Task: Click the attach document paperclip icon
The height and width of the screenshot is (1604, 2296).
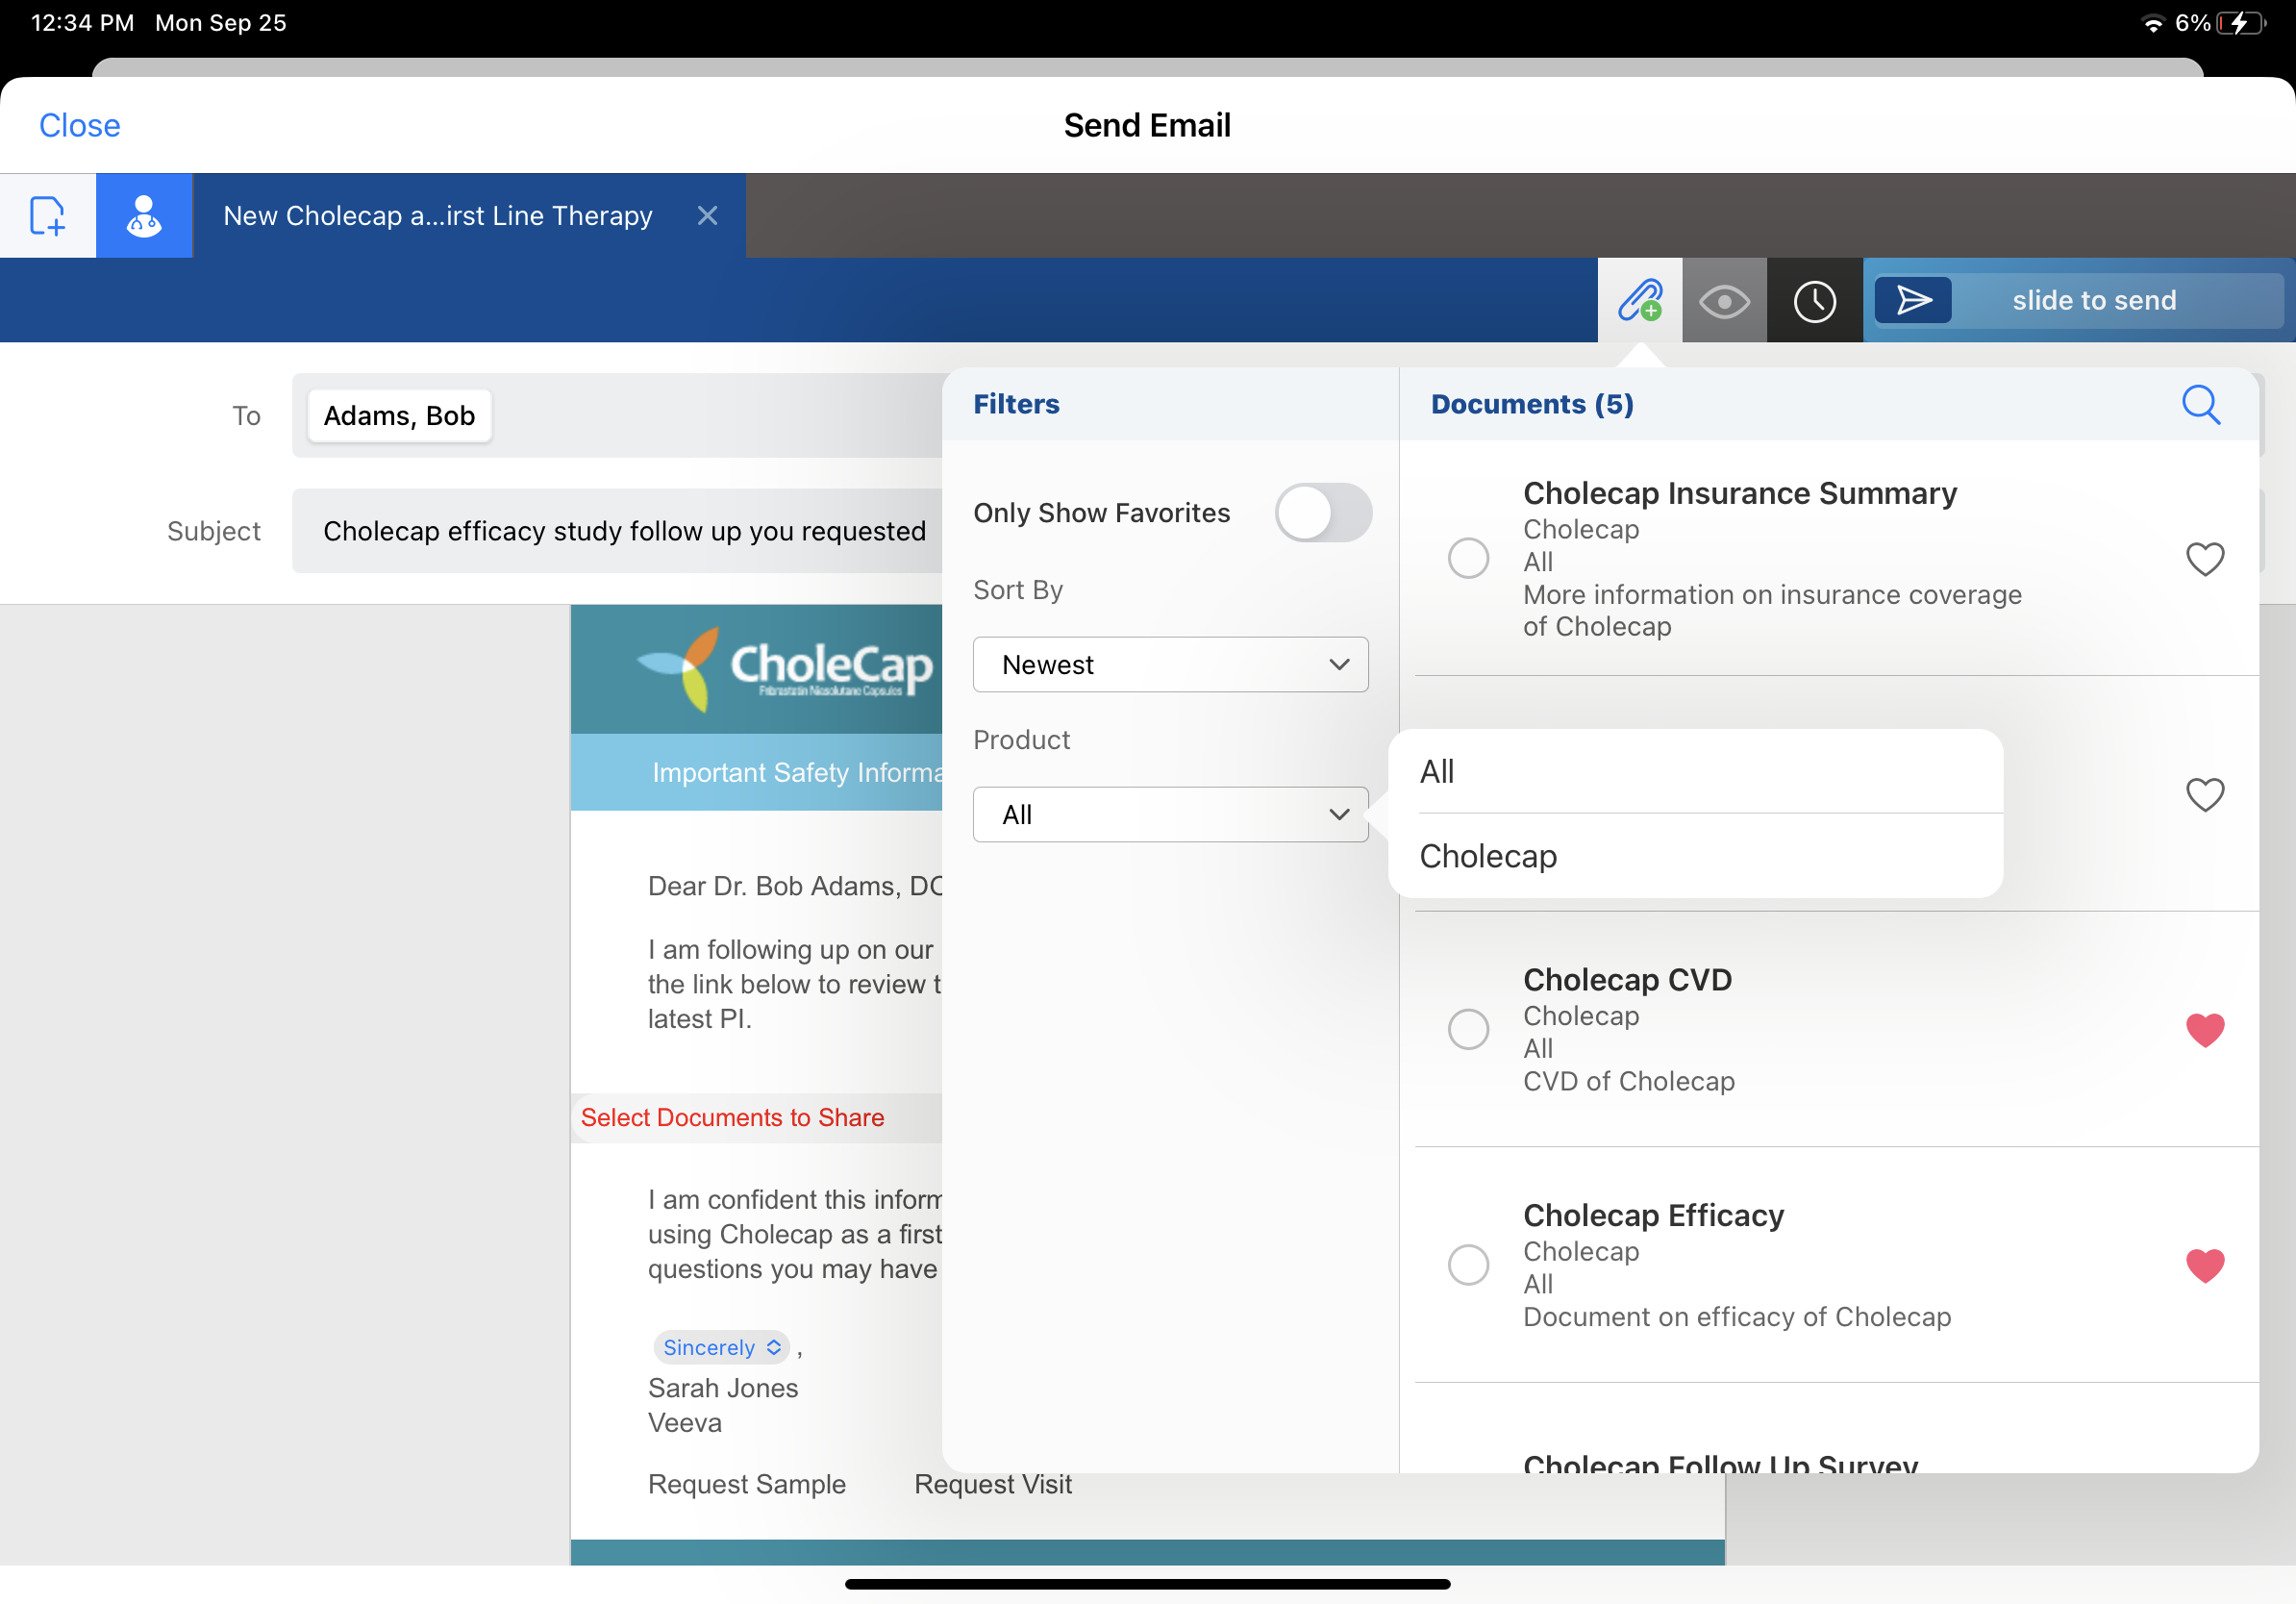Action: coord(1639,300)
